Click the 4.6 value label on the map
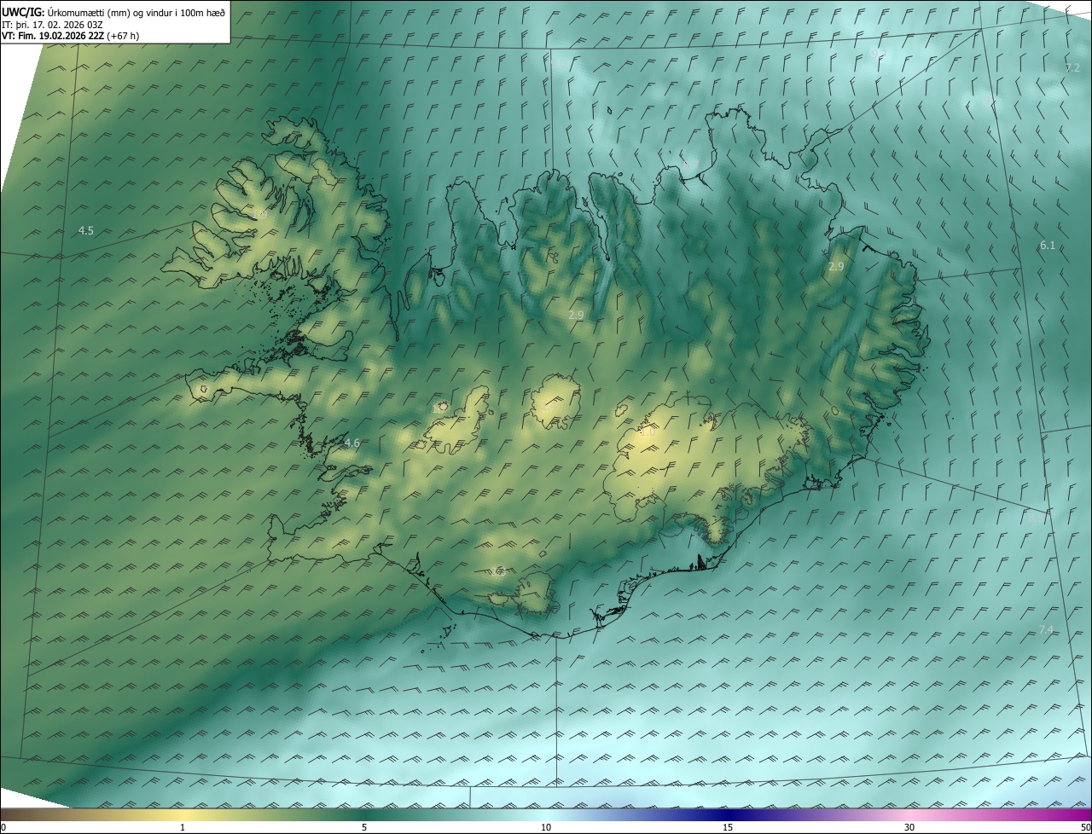This screenshot has width=1092, height=834. 351,443
